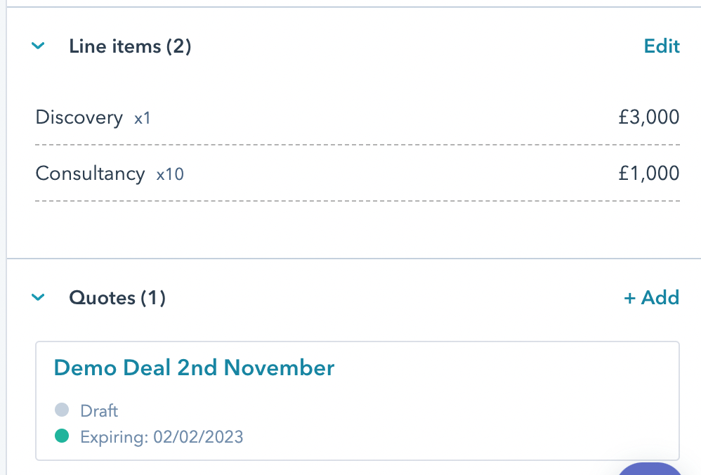Select the quote card containing Demo Deal
Image resolution: width=701 pixels, height=475 pixels.
tap(357, 399)
